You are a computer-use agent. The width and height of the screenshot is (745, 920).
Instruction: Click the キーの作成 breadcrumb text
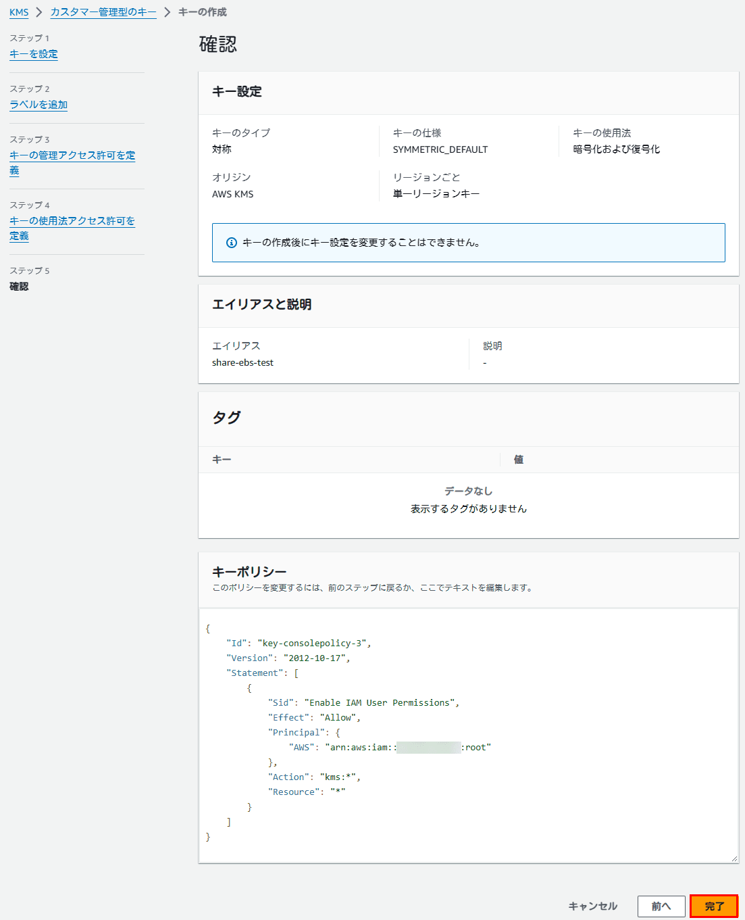pyautogui.click(x=203, y=12)
